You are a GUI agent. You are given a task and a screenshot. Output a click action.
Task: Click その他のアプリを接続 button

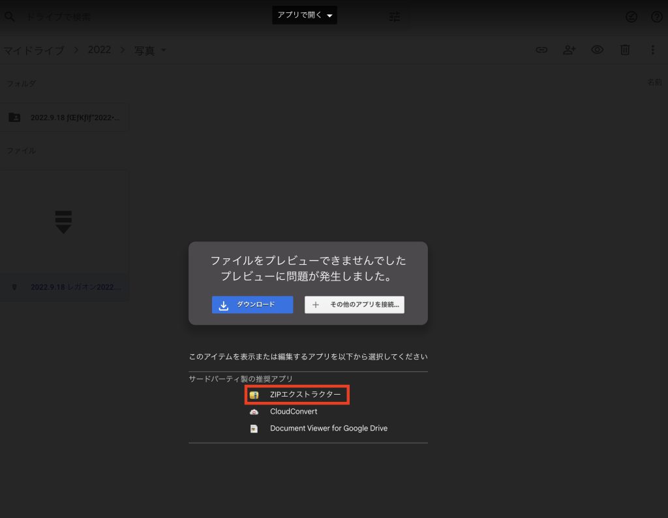click(354, 305)
